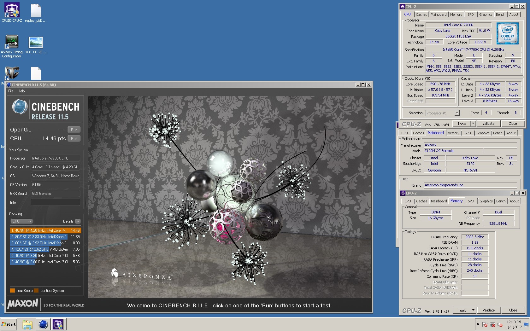Switch to CPU tab in Mainboard CPU-Z window

404,133
